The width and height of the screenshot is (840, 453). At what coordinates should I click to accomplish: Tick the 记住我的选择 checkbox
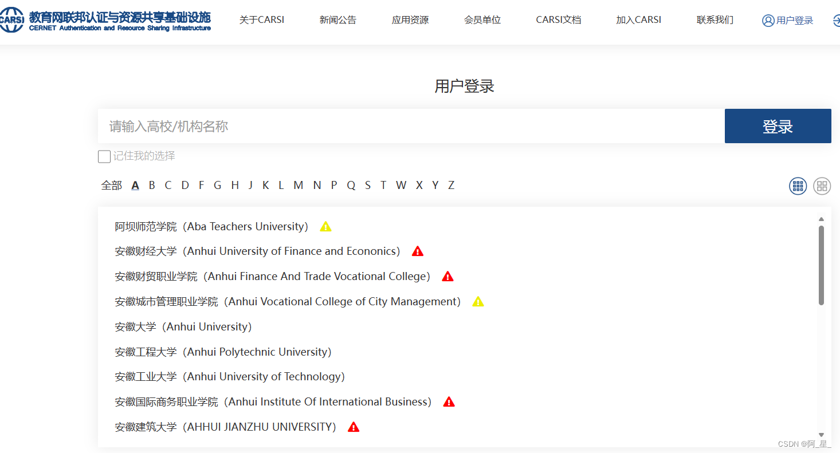tap(104, 156)
